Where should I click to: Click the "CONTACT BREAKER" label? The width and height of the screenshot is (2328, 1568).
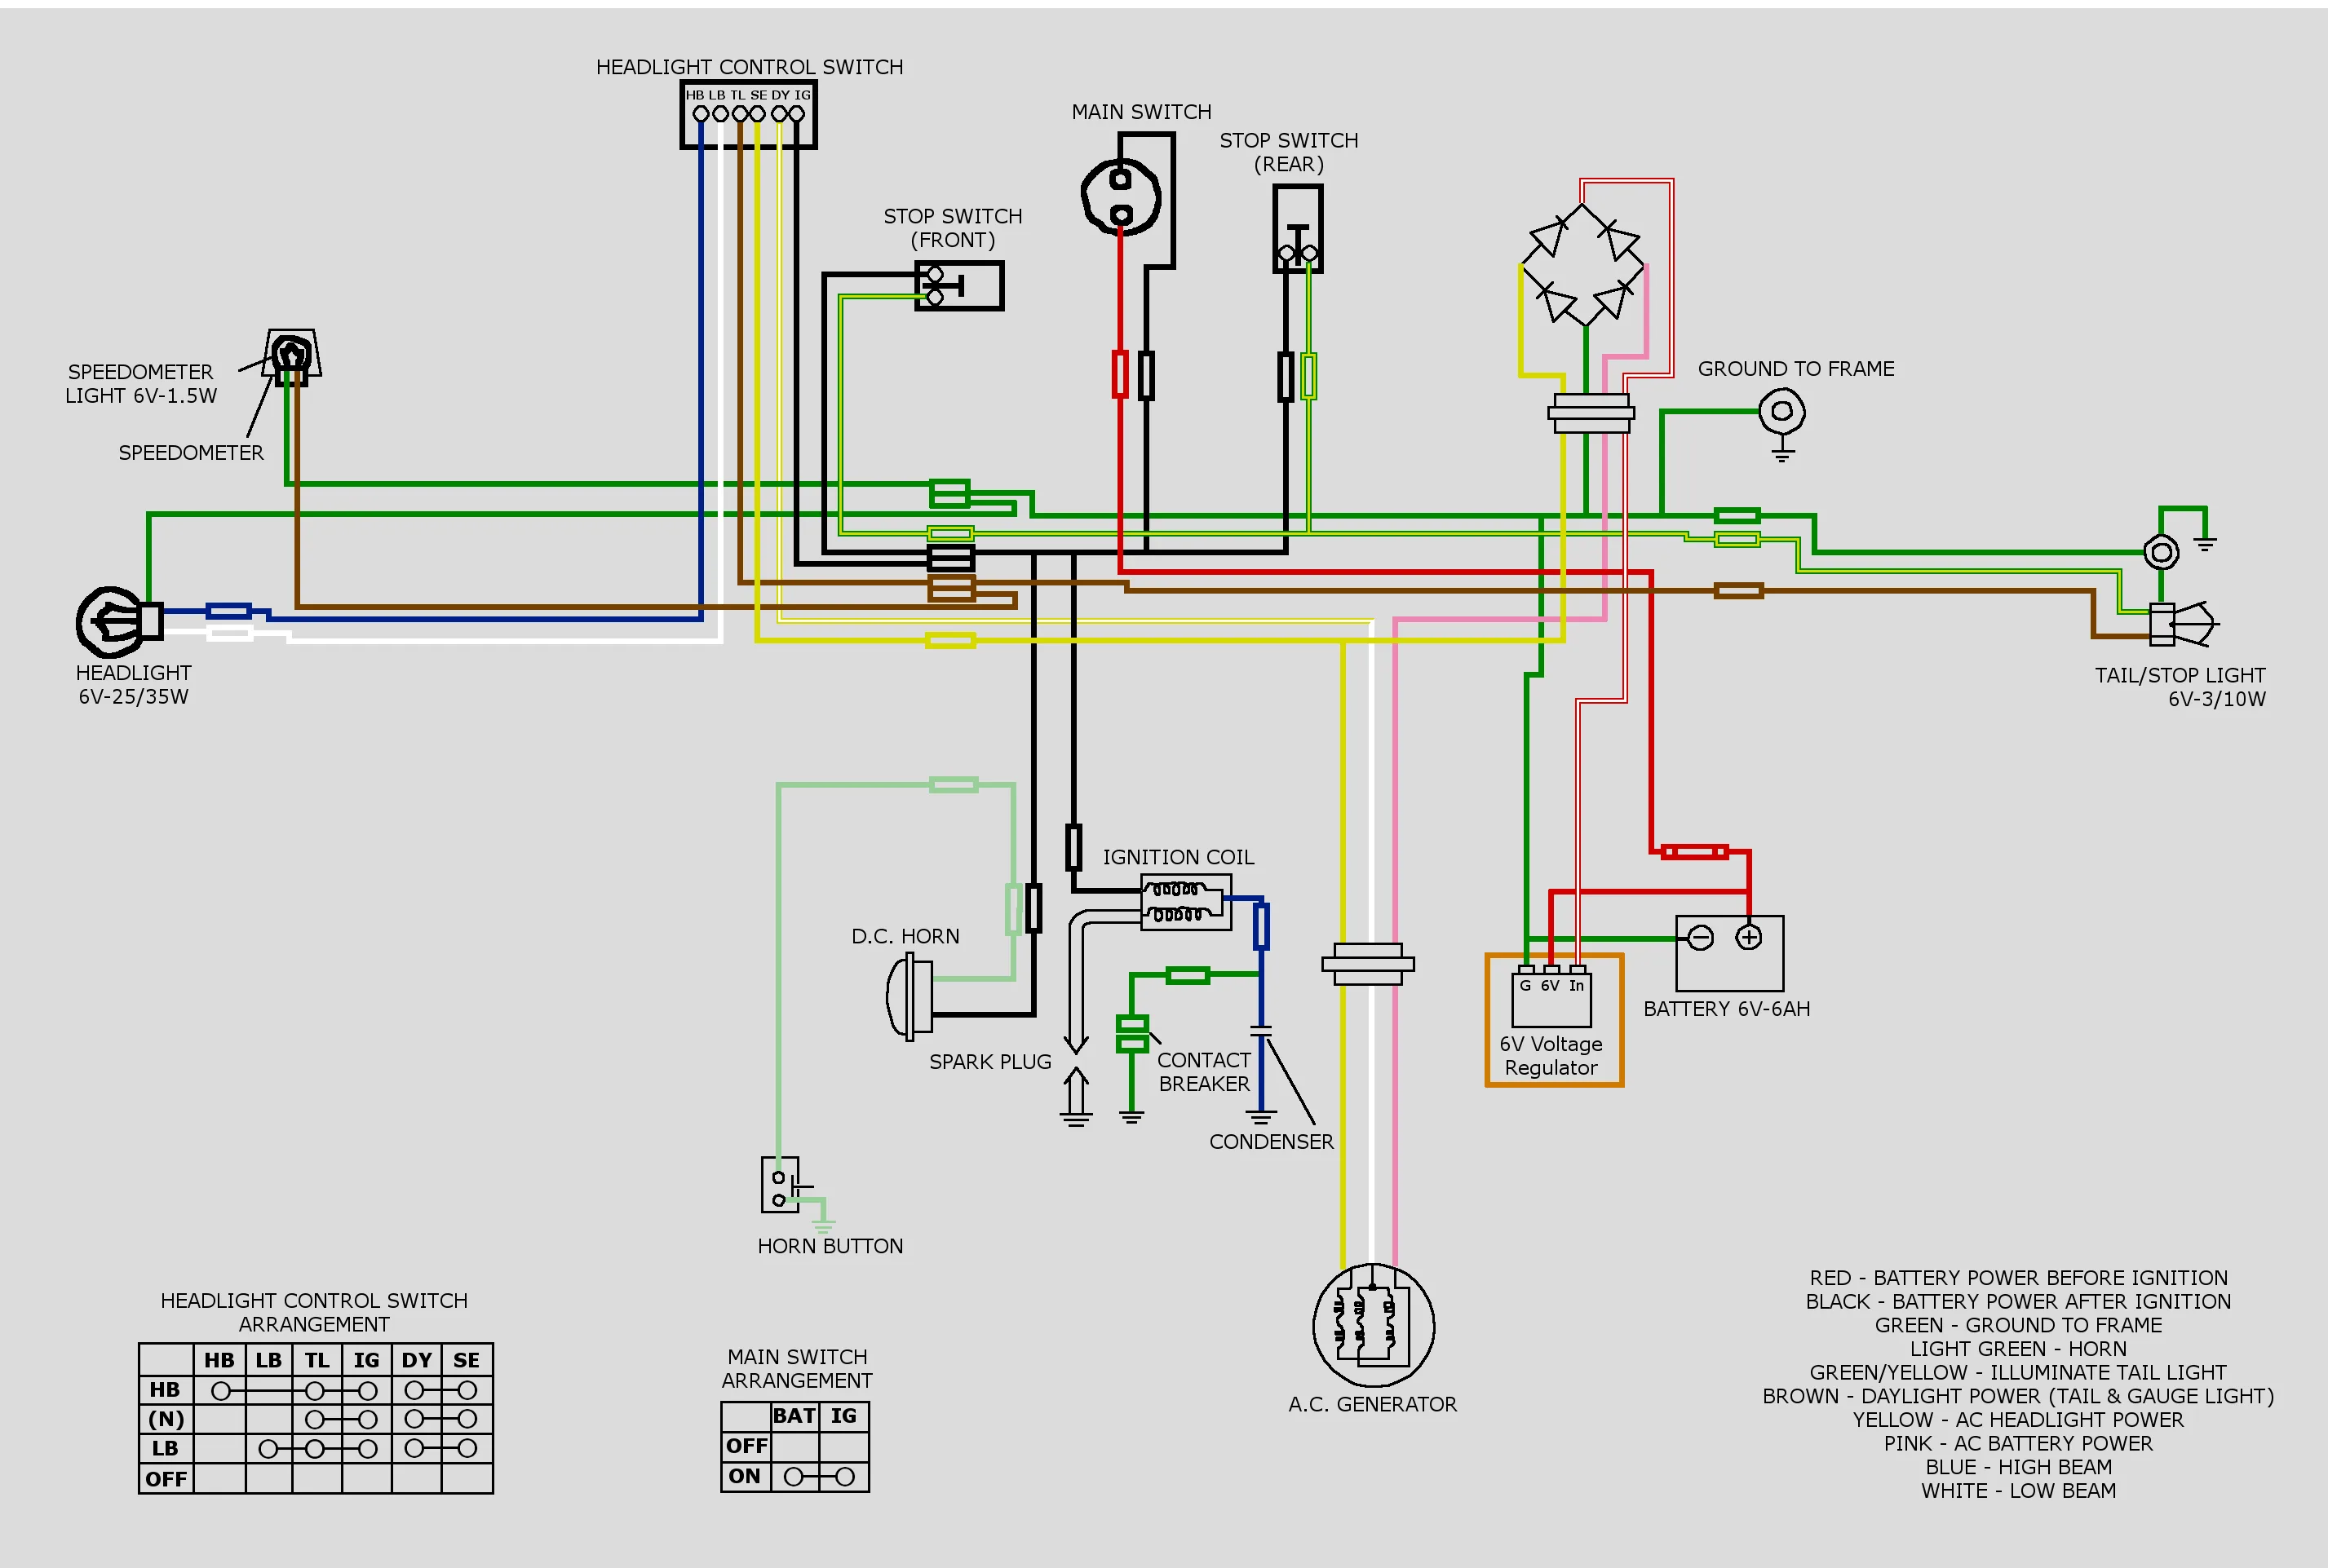tap(1205, 1072)
